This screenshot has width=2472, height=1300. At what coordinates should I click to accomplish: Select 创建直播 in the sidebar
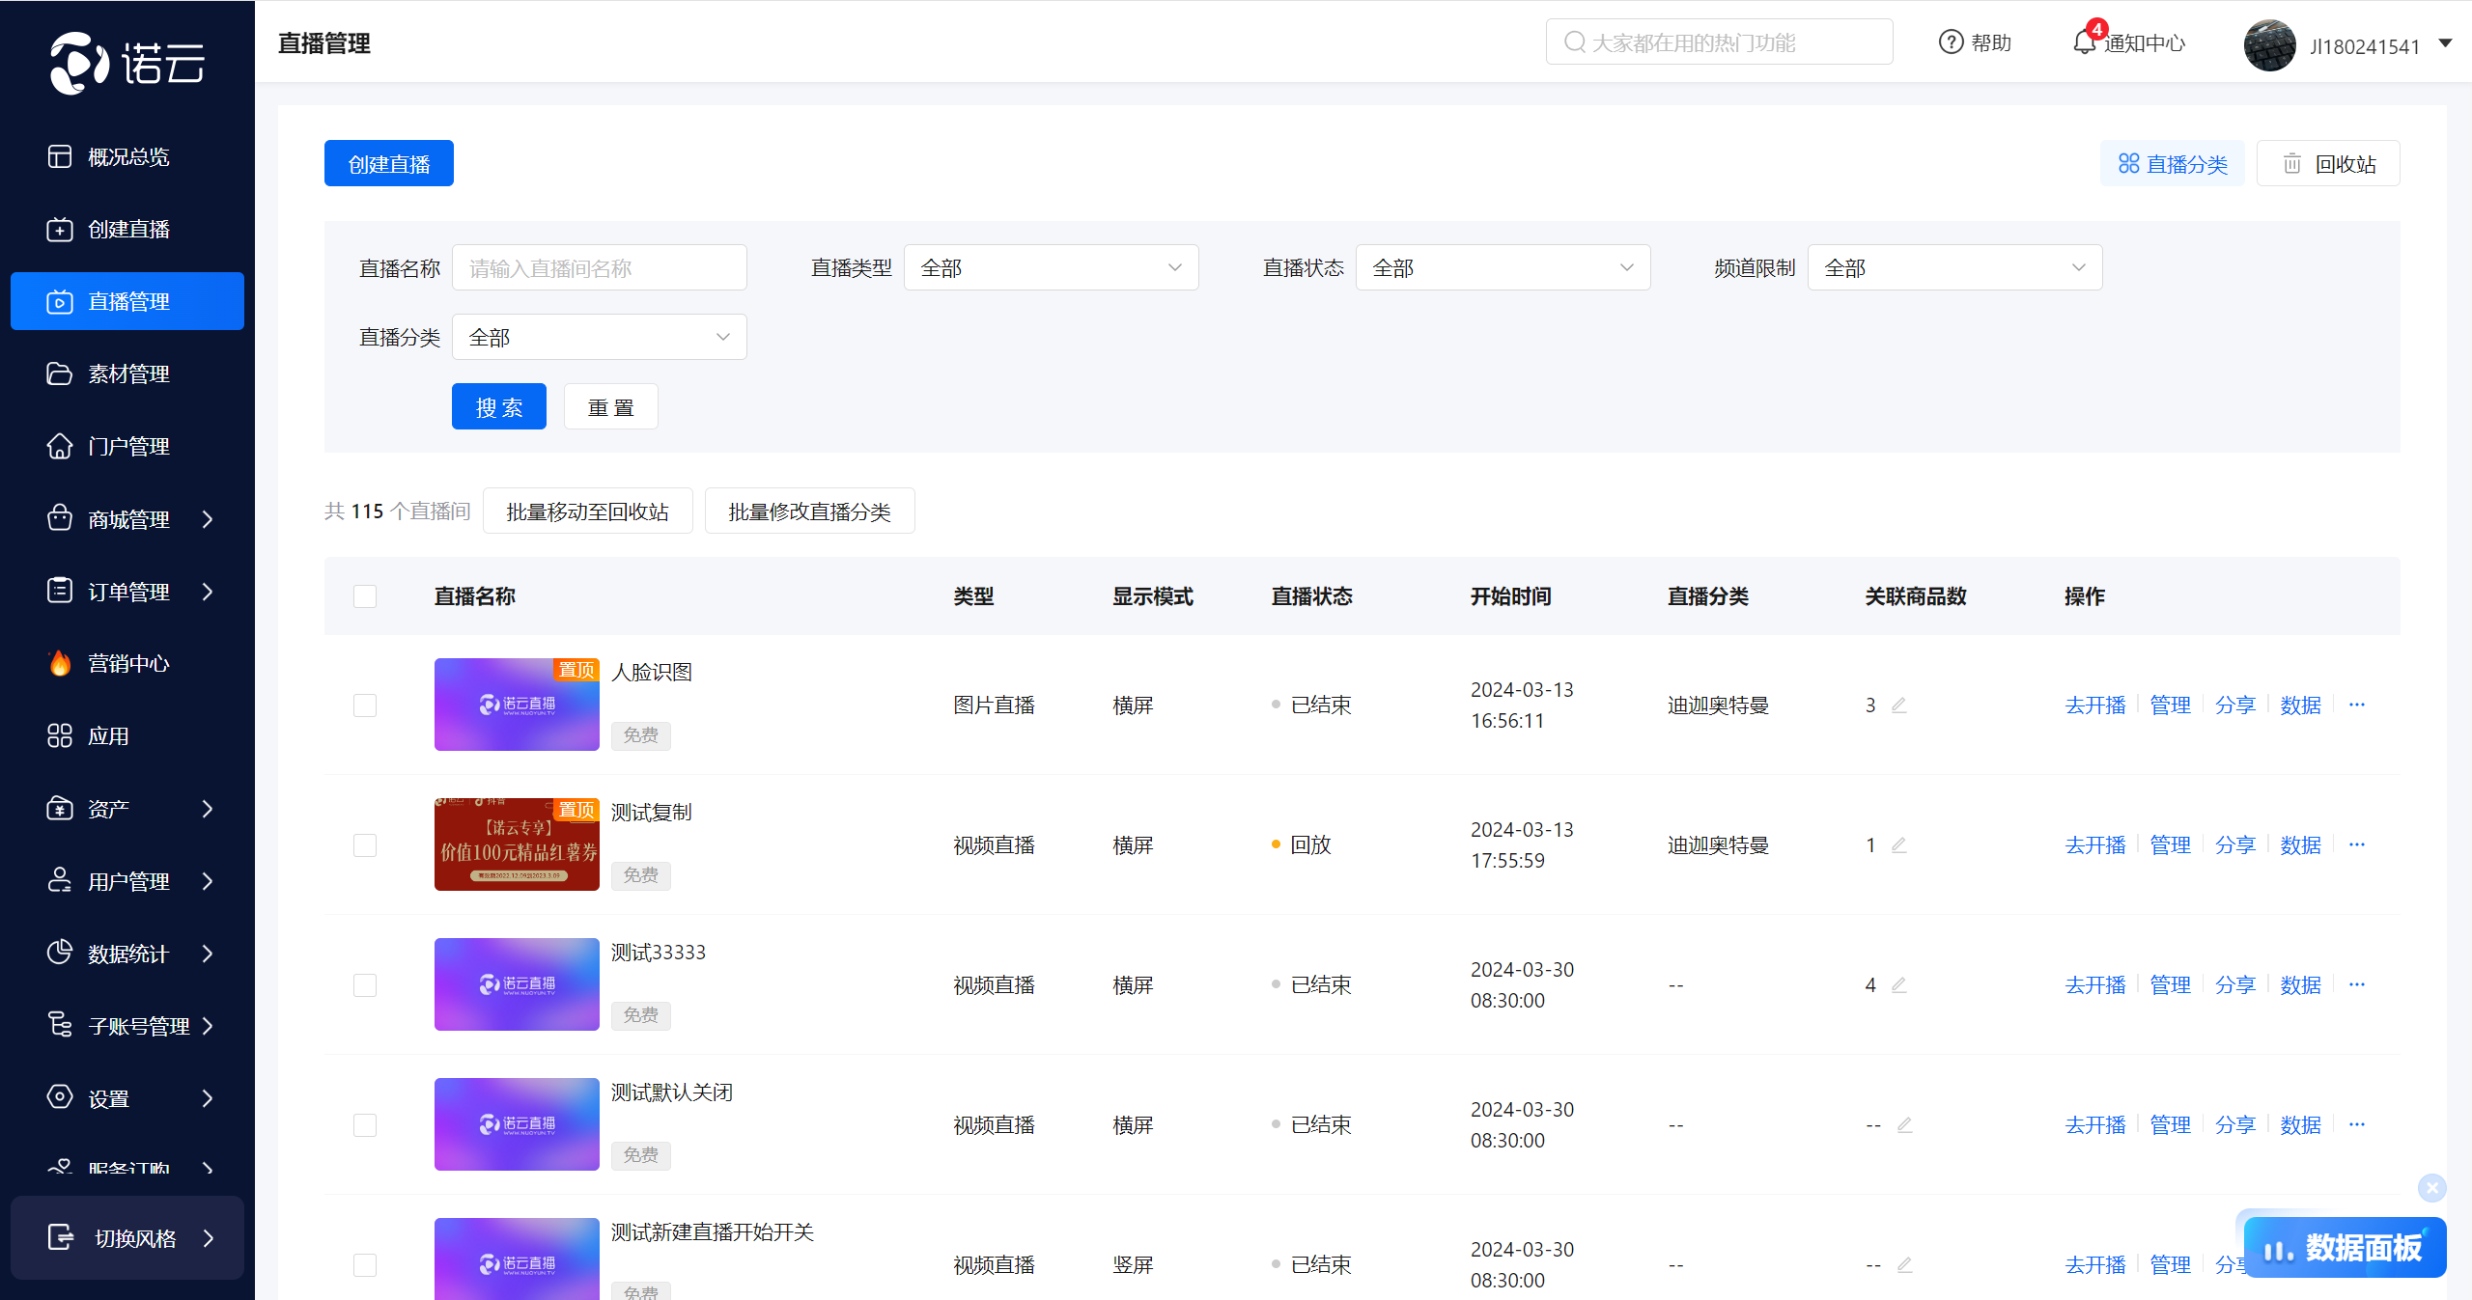pyautogui.click(x=127, y=229)
